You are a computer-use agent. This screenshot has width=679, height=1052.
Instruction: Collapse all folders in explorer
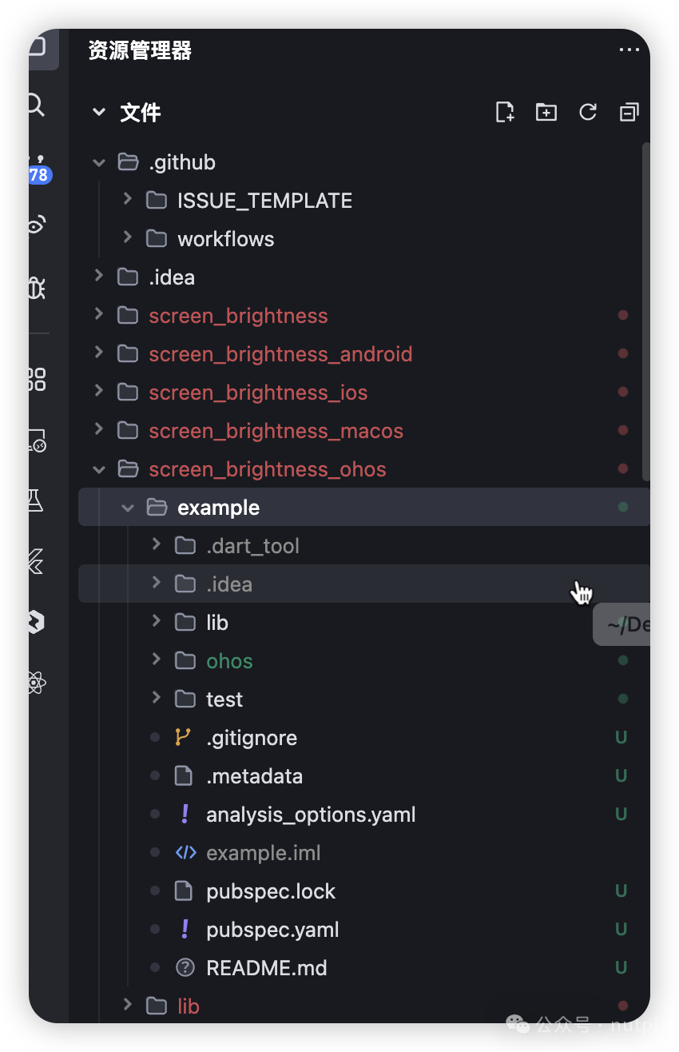629,112
